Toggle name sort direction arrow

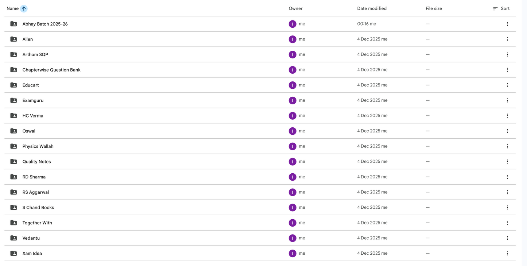[24, 8]
